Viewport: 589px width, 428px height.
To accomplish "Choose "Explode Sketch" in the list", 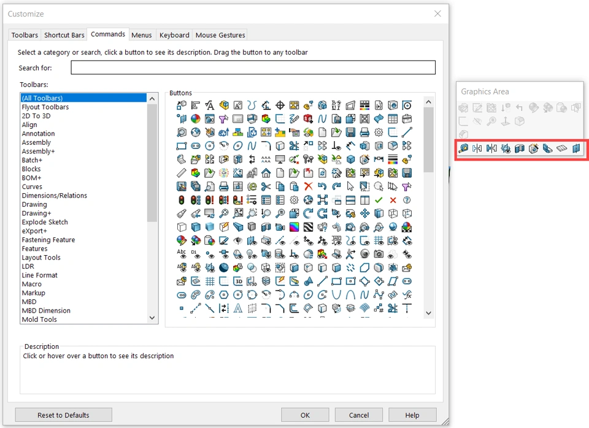I will 45,222.
